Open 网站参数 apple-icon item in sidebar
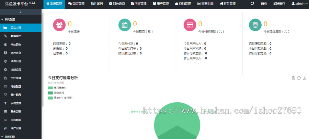This screenshot has width=309, height=139. pos(21,45)
